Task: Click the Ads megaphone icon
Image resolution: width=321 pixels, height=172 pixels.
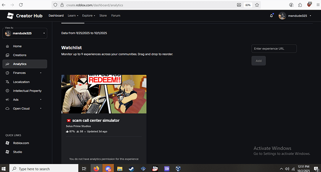Action: 7,99
